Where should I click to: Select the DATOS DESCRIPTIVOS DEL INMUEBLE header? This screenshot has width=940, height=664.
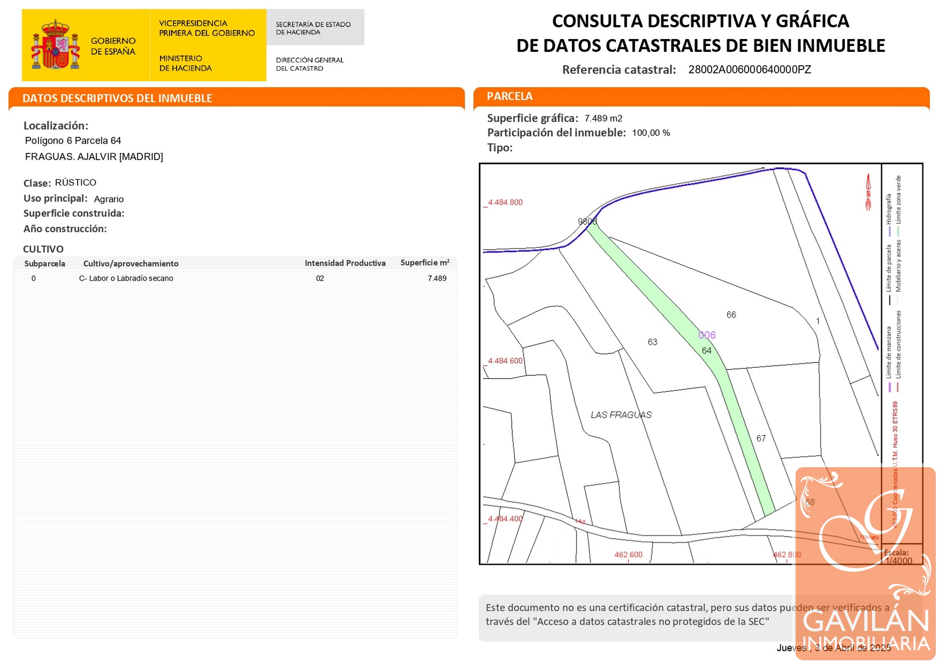[x=117, y=98]
